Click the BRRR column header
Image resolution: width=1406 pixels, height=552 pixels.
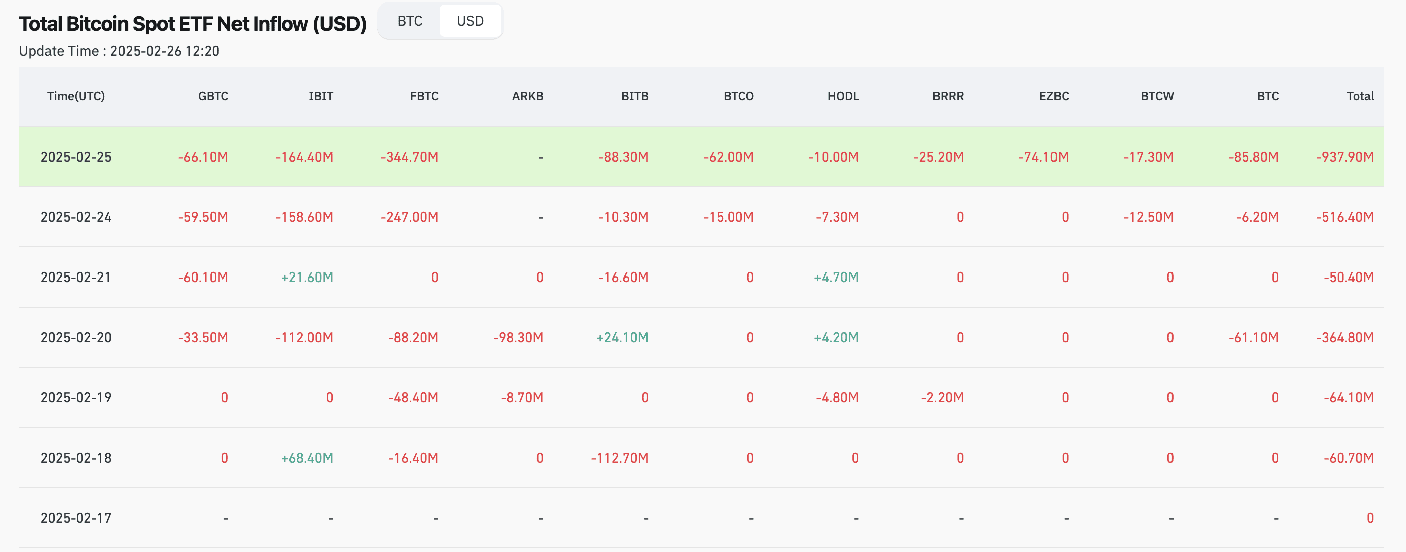coord(948,96)
